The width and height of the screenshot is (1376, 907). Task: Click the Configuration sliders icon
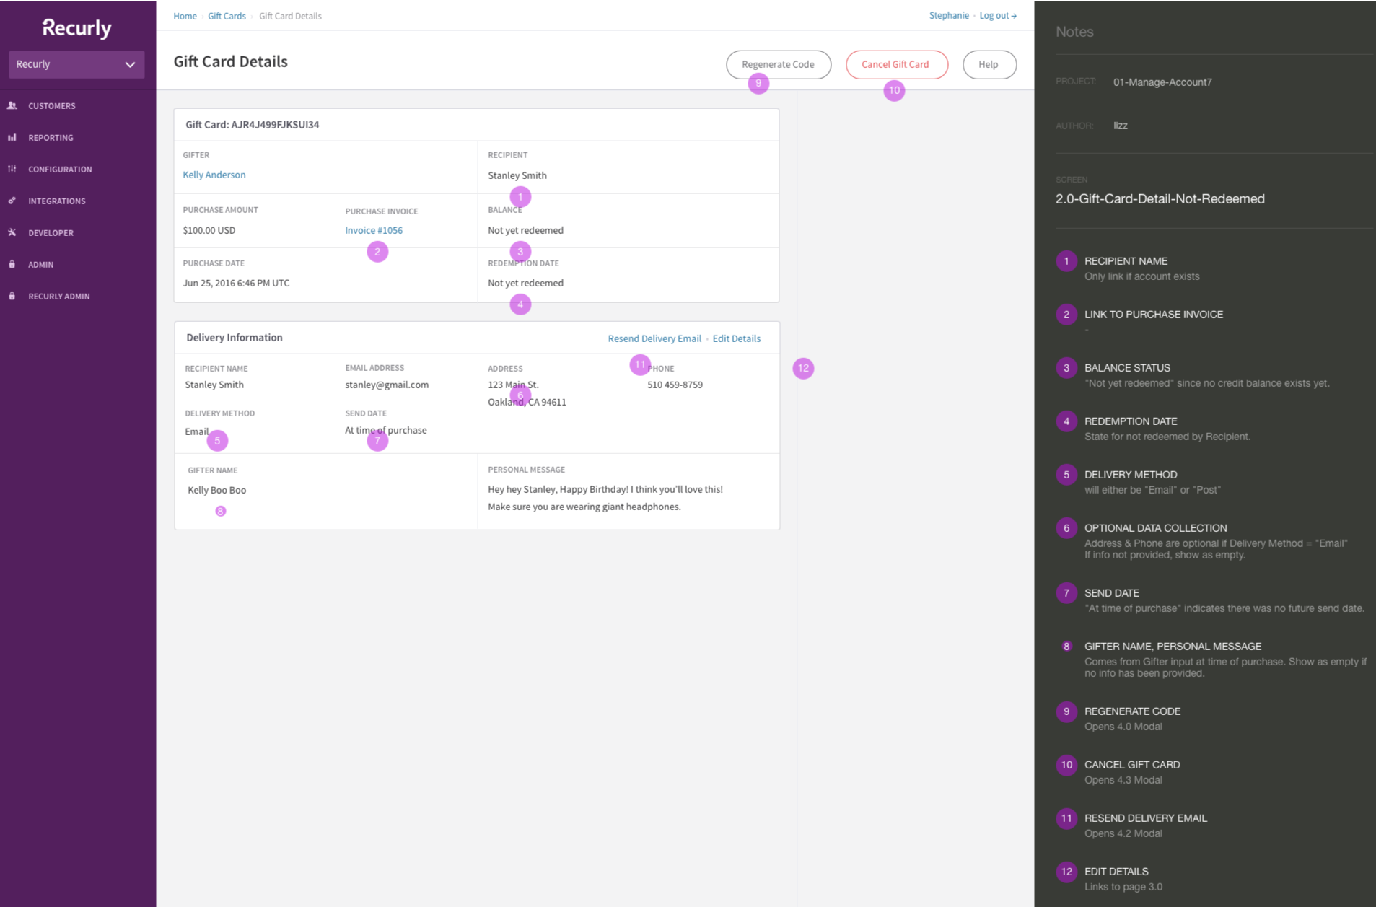[12, 169]
